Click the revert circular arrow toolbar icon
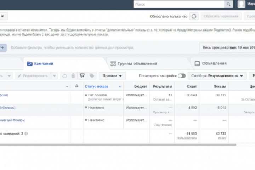The height and width of the screenshot is (170, 255). pyautogui.click(x=64, y=76)
